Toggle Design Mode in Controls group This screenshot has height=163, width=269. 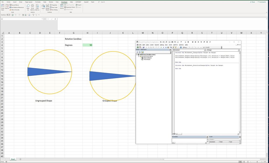point(47,7)
